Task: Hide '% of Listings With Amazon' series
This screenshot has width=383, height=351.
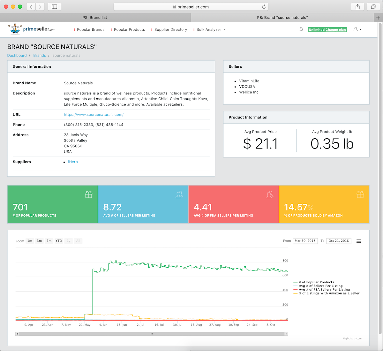Action: point(329,293)
